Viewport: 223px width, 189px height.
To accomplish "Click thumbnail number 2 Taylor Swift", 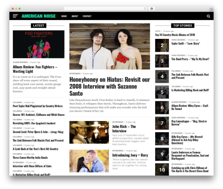I will click(162, 46).
